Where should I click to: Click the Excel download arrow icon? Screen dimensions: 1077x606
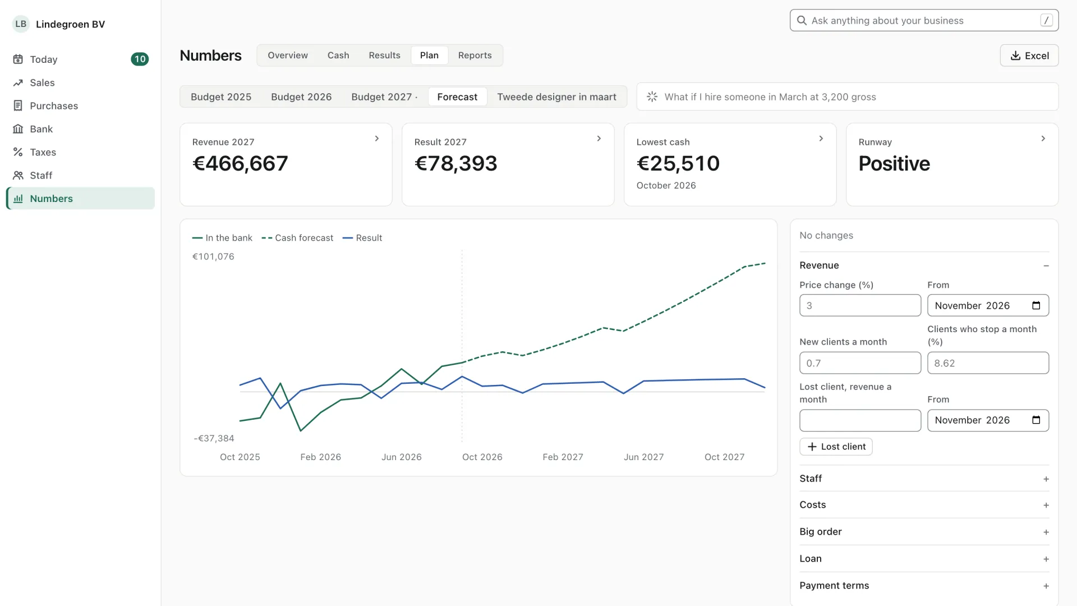(1015, 56)
